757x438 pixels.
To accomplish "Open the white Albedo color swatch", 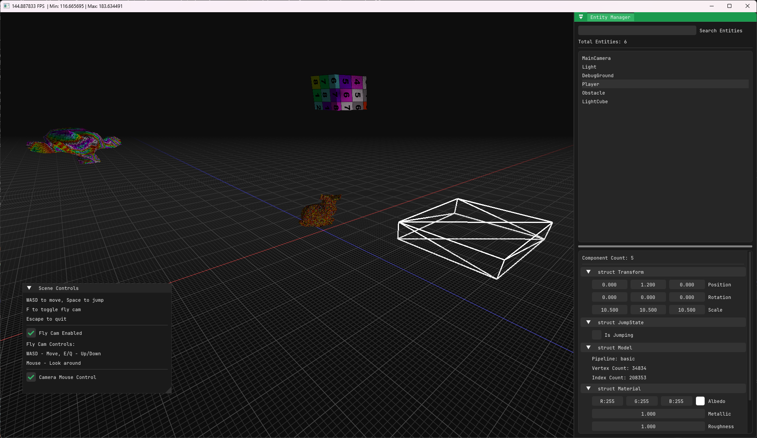I will coord(700,401).
